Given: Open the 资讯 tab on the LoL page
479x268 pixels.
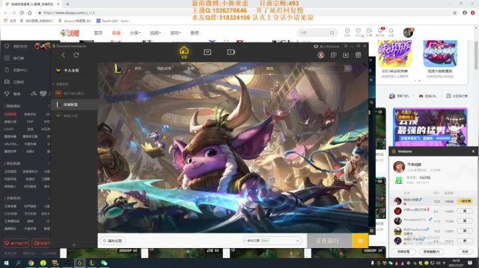Looking at the screenshot, I should coord(138,68).
